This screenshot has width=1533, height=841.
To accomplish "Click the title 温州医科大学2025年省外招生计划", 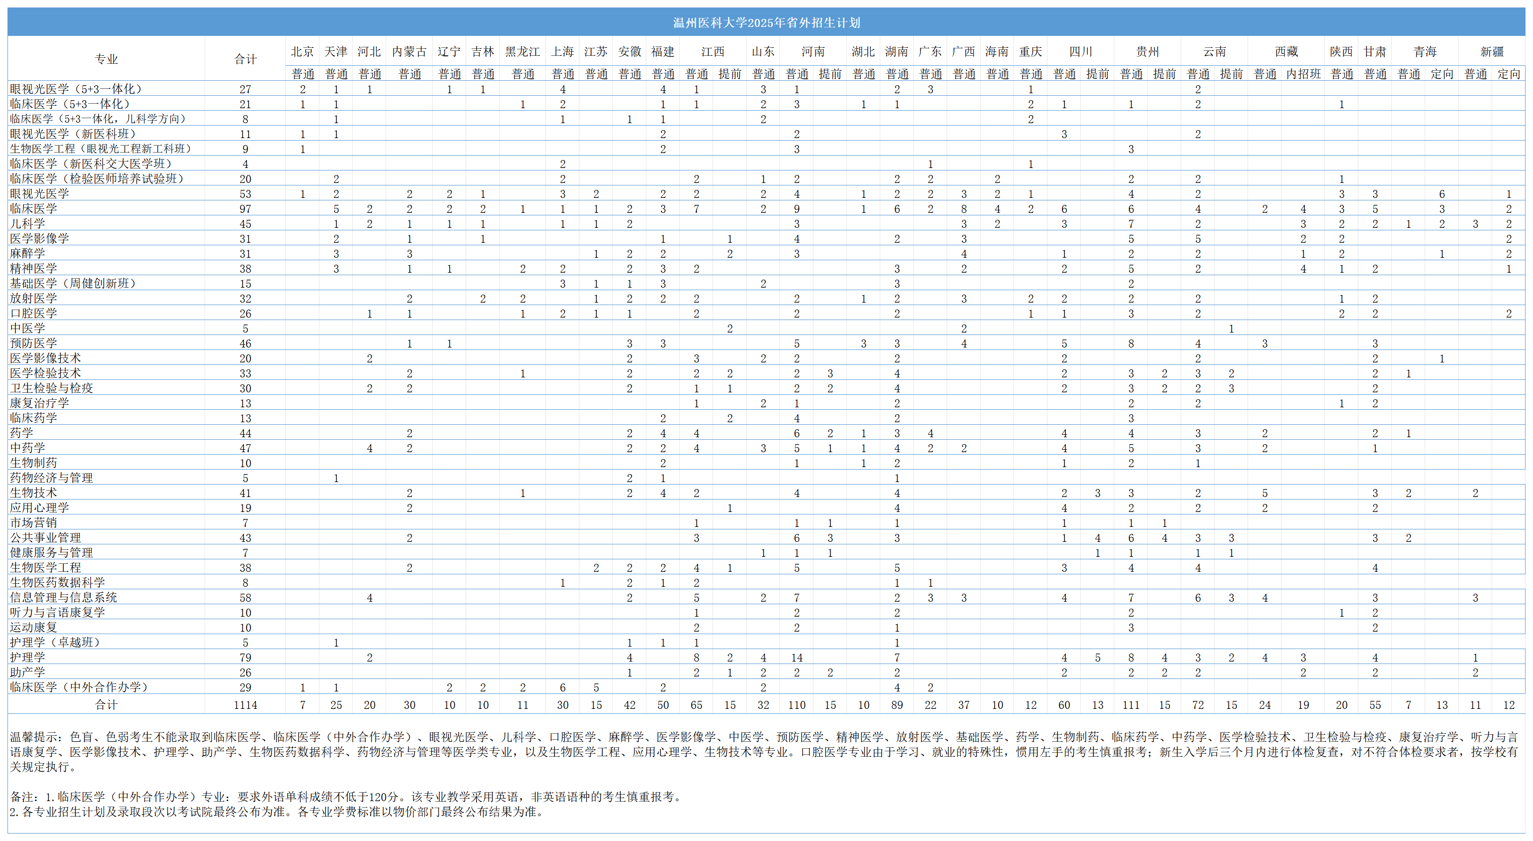I will click(766, 22).
